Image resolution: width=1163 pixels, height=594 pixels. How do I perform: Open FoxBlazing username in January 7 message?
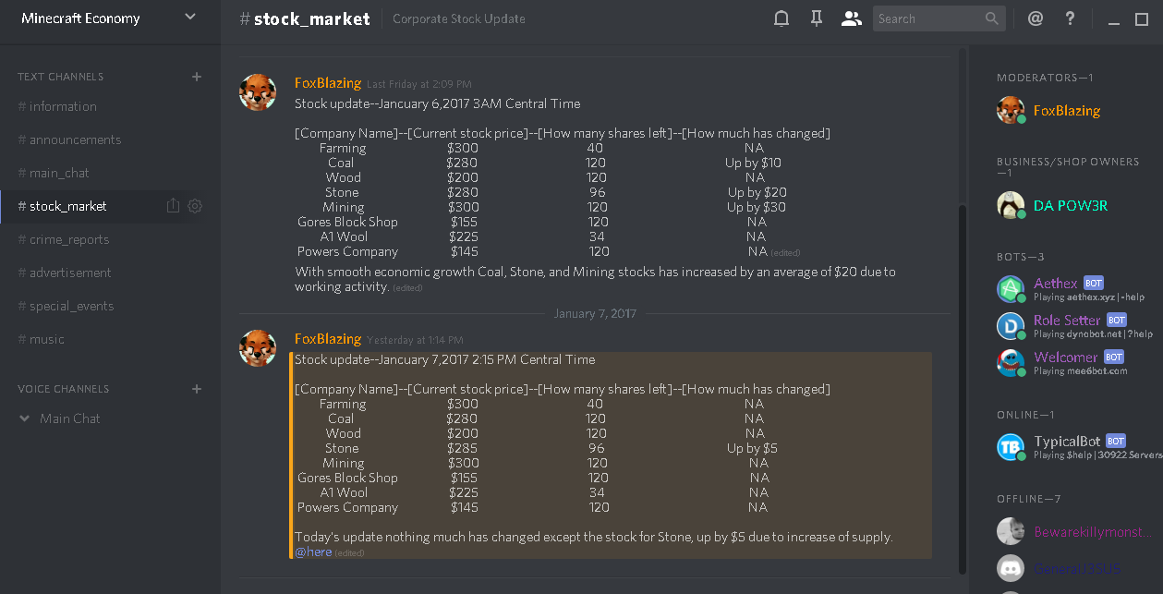tap(328, 339)
